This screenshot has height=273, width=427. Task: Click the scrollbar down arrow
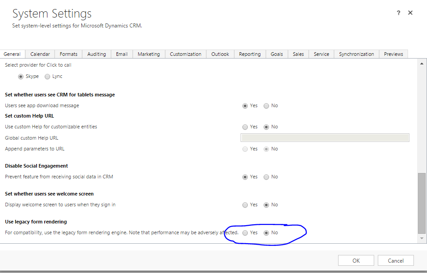click(422, 238)
